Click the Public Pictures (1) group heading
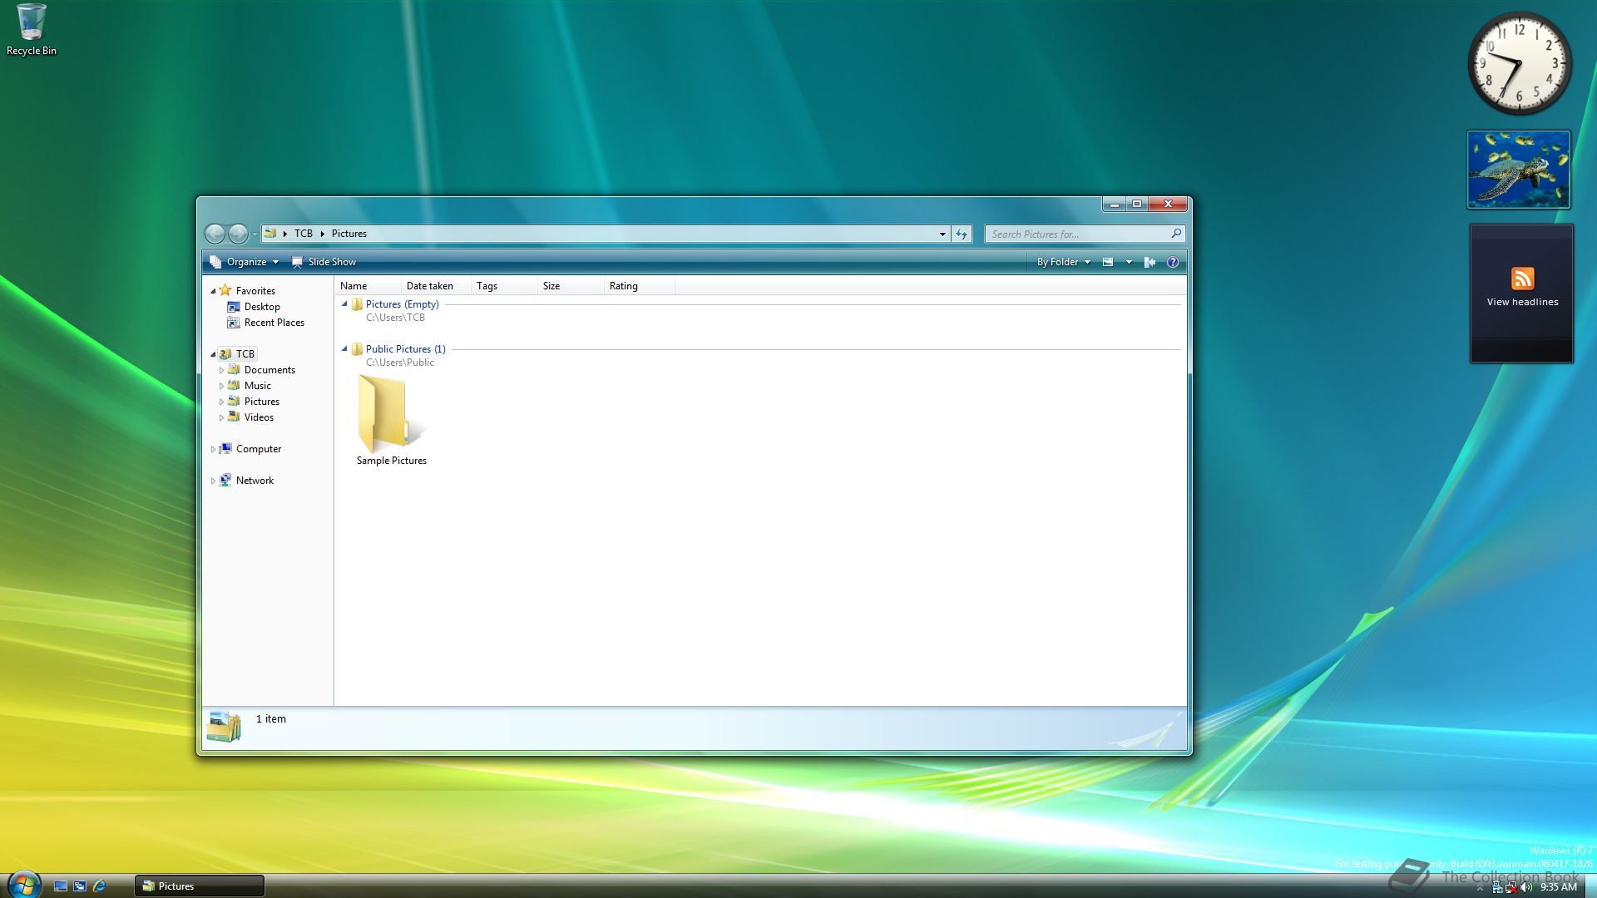Screen dimensions: 1597x898 405,349
